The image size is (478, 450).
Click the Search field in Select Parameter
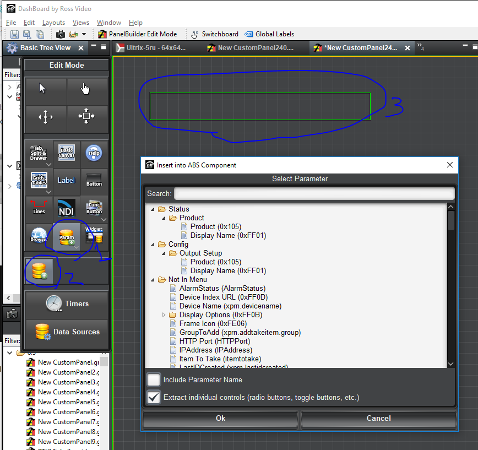(x=314, y=193)
